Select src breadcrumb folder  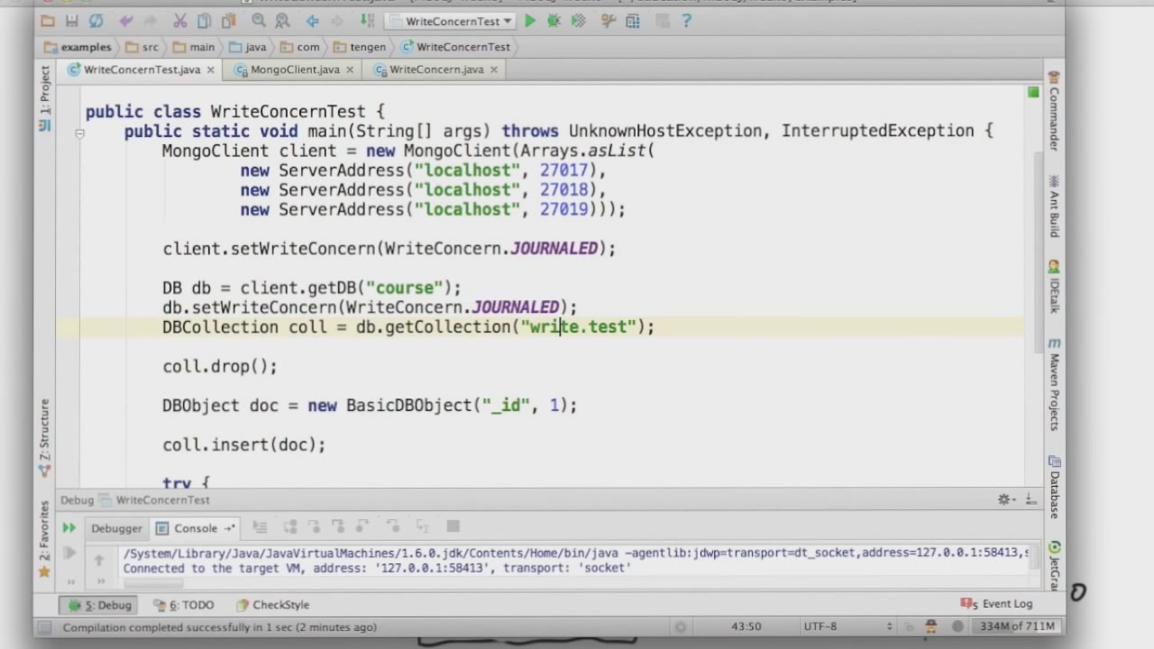click(142, 47)
